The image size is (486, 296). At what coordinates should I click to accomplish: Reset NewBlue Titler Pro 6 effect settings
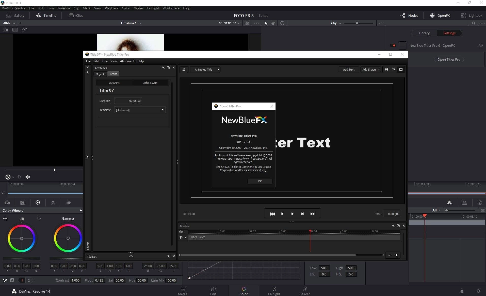[x=481, y=45]
